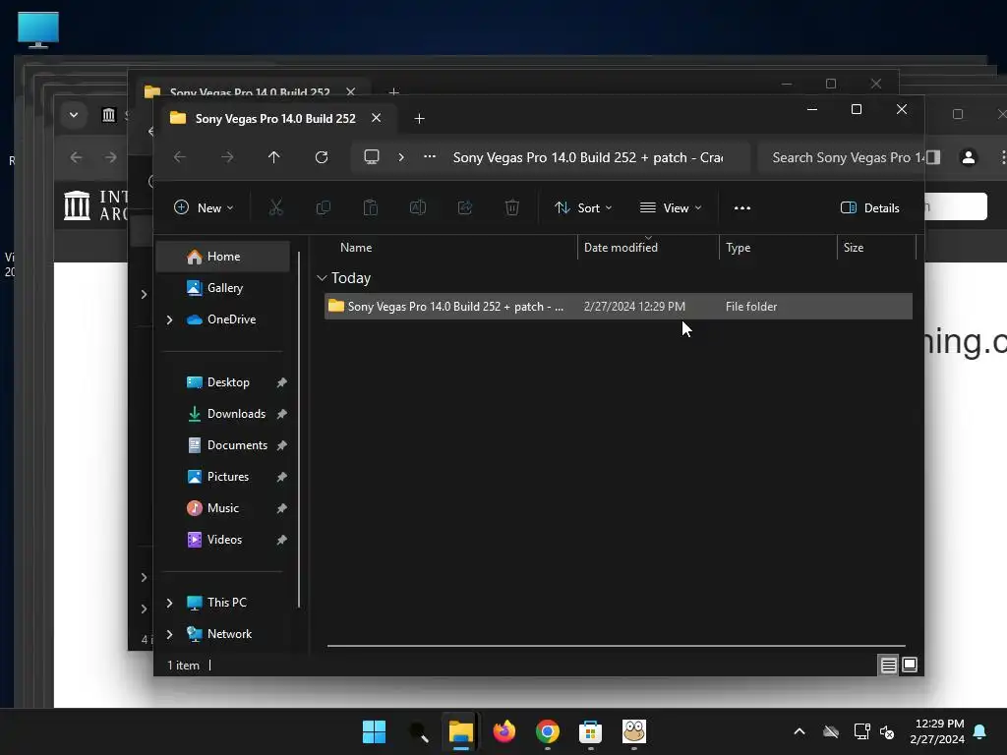Show hidden system tray icons

[x=800, y=731]
